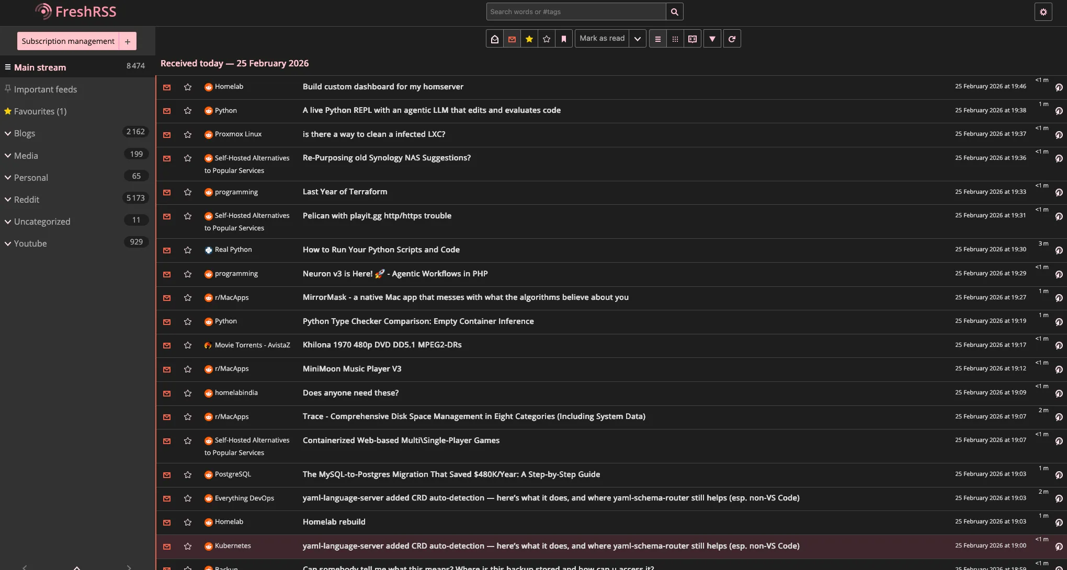Open Mark as read dropdown arrow
1067x570 pixels.
637,39
